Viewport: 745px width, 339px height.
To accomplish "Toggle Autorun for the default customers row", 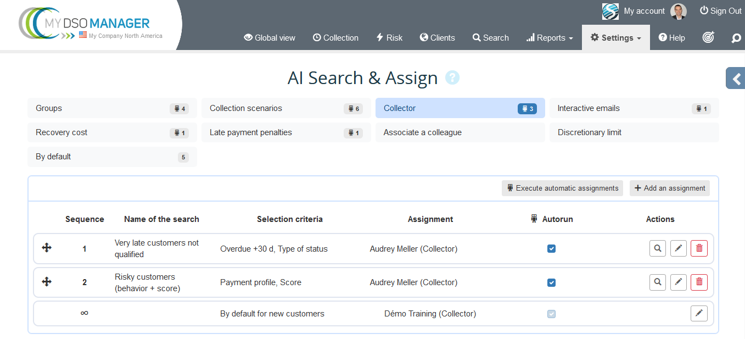I will 551,313.
